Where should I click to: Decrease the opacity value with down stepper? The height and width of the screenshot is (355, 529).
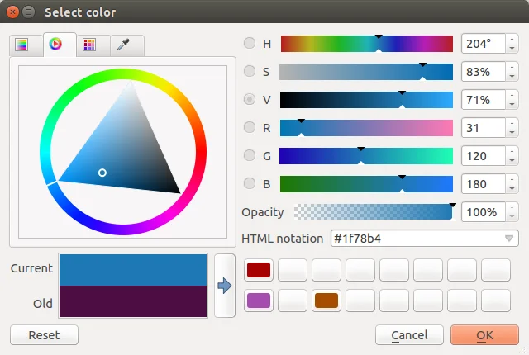point(512,217)
